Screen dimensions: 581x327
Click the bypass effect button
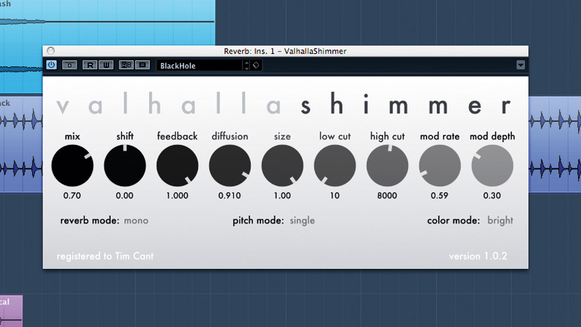[69, 65]
